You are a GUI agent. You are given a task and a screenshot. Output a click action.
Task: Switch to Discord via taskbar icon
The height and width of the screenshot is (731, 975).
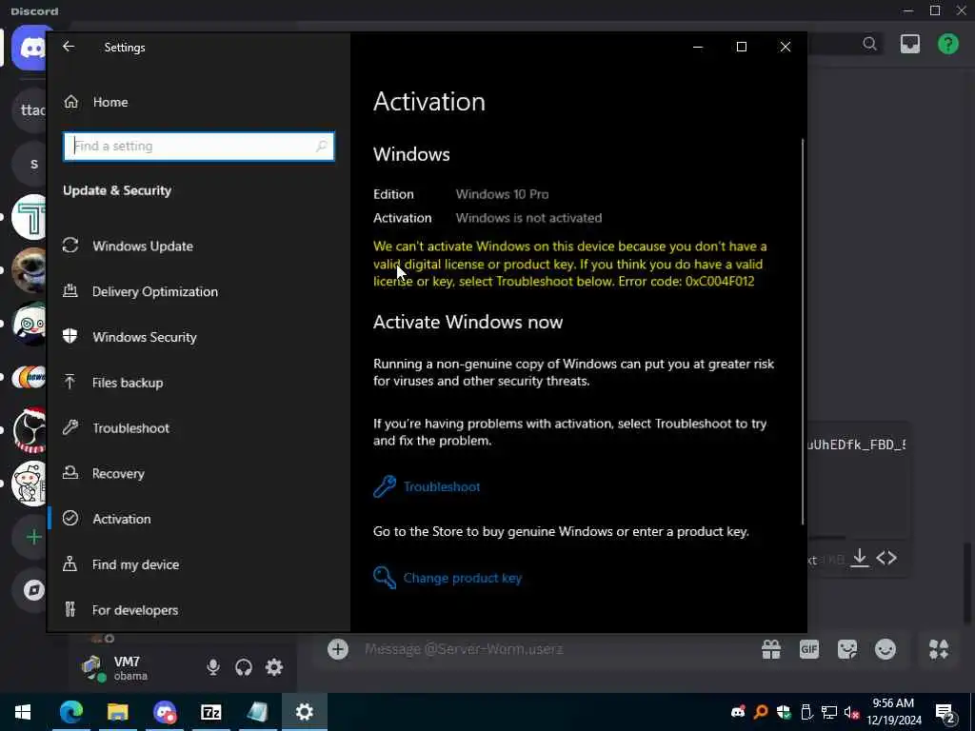(x=165, y=712)
